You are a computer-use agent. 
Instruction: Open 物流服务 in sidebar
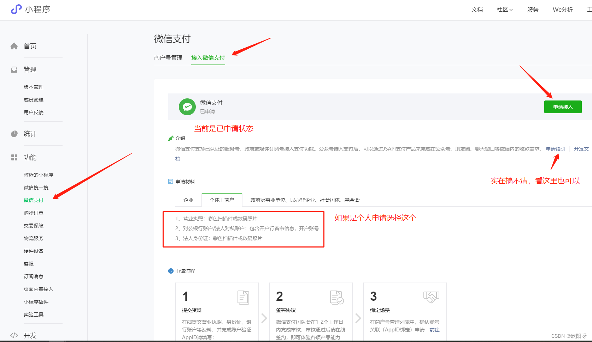click(x=34, y=238)
